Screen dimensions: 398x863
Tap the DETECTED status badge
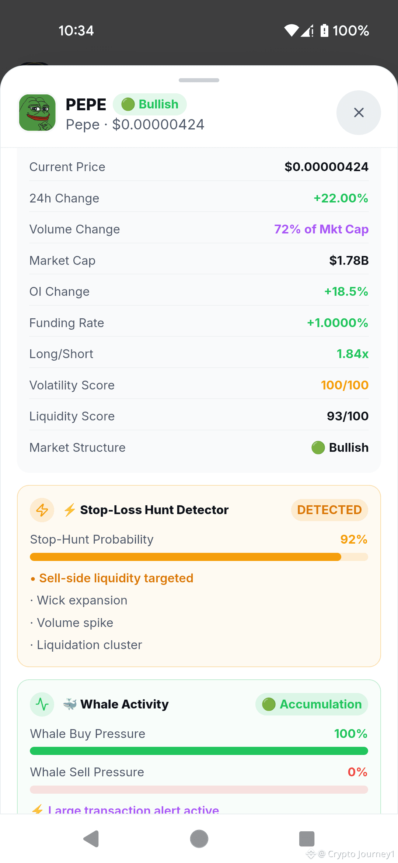[x=329, y=510]
